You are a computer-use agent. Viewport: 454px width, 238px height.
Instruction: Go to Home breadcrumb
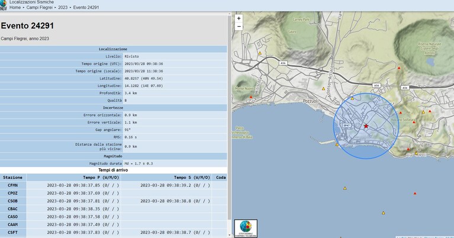[15, 8]
